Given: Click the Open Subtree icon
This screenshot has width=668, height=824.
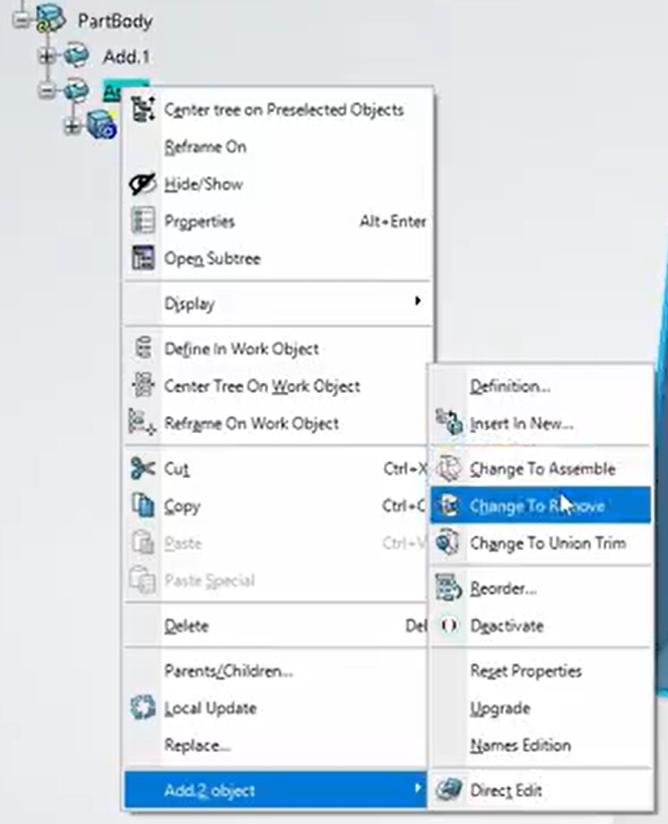Looking at the screenshot, I should (143, 258).
